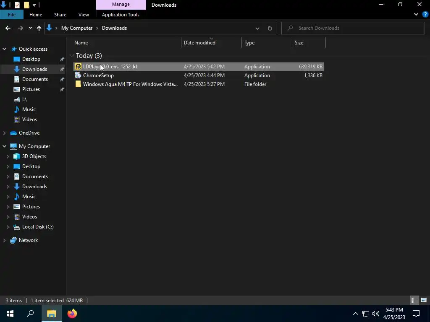Go back with the left arrow button

8,28
